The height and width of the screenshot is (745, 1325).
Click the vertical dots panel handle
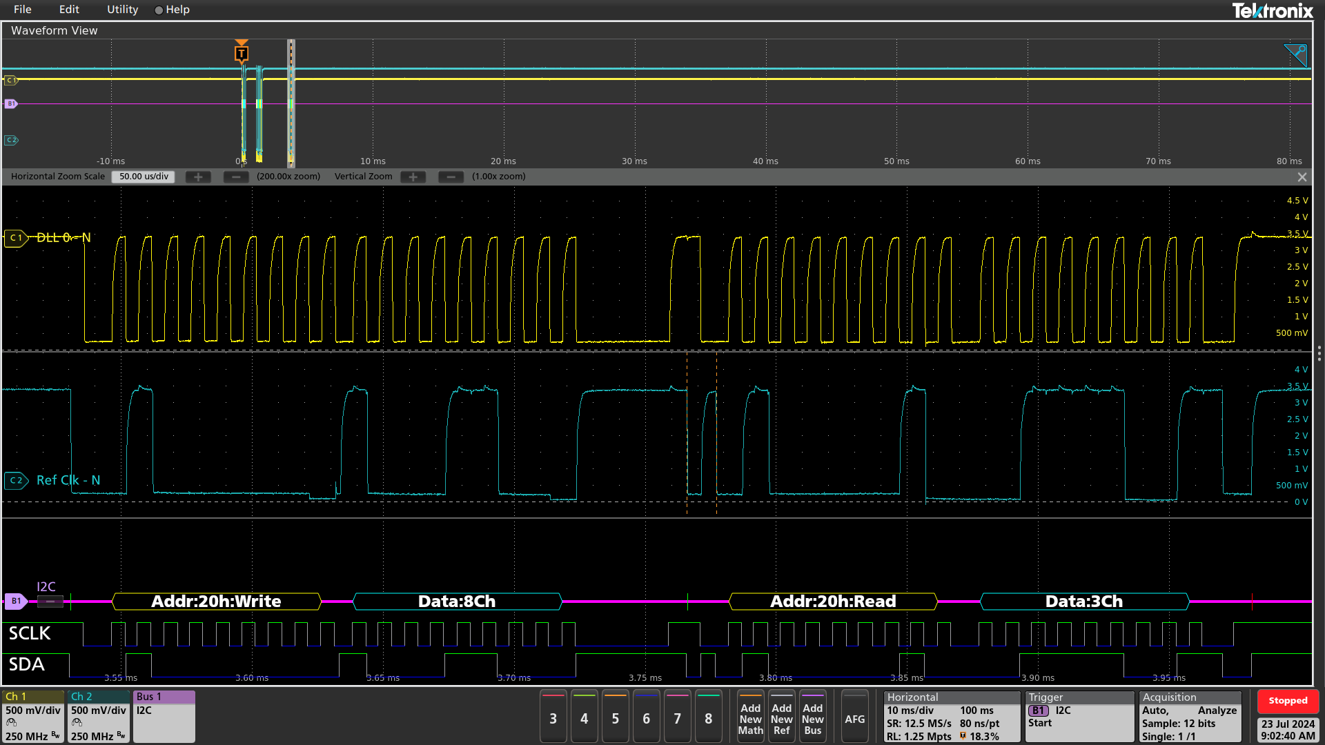click(1319, 354)
